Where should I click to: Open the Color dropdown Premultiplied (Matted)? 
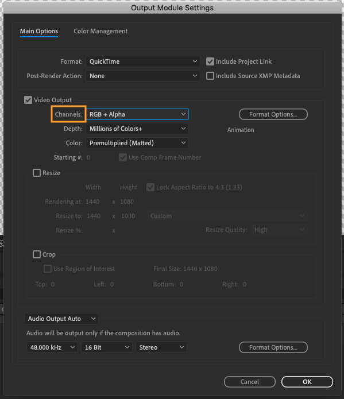137,143
